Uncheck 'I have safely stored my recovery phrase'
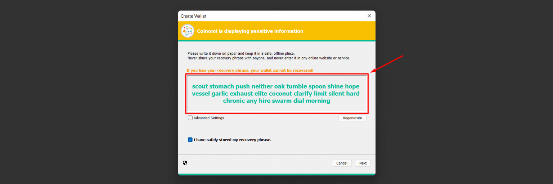553x184 pixels. click(x=190, y=140)
